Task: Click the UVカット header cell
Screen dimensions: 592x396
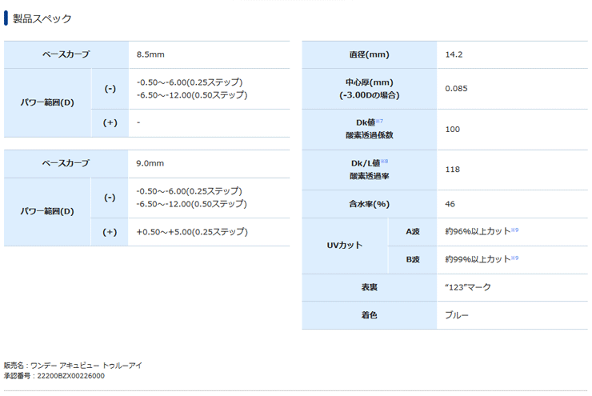Action: pos(345,245)
